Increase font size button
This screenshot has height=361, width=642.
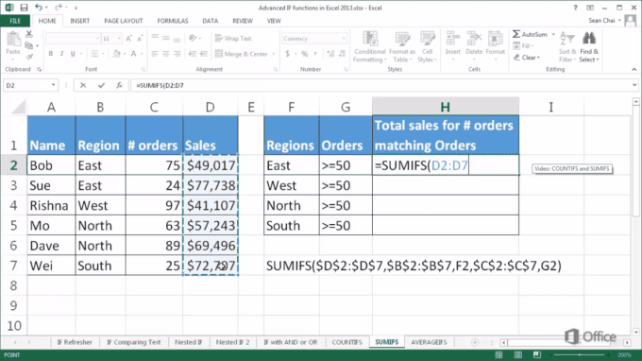tap(129, 39)
